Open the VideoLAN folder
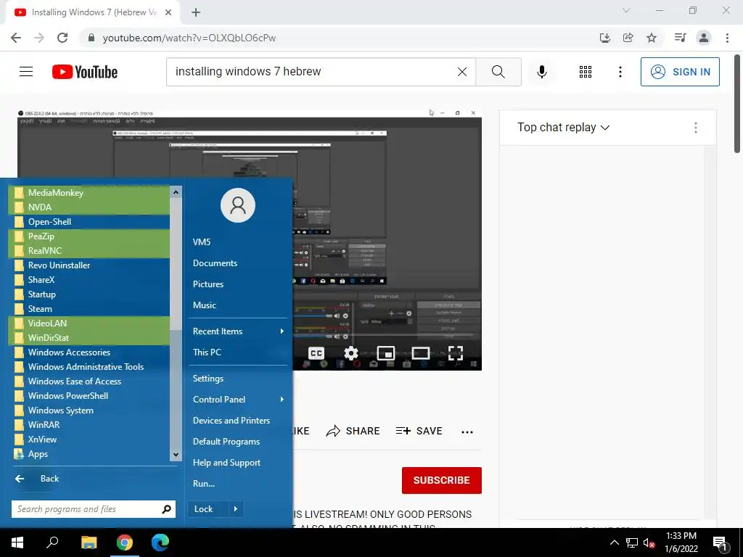 point(89,323)
